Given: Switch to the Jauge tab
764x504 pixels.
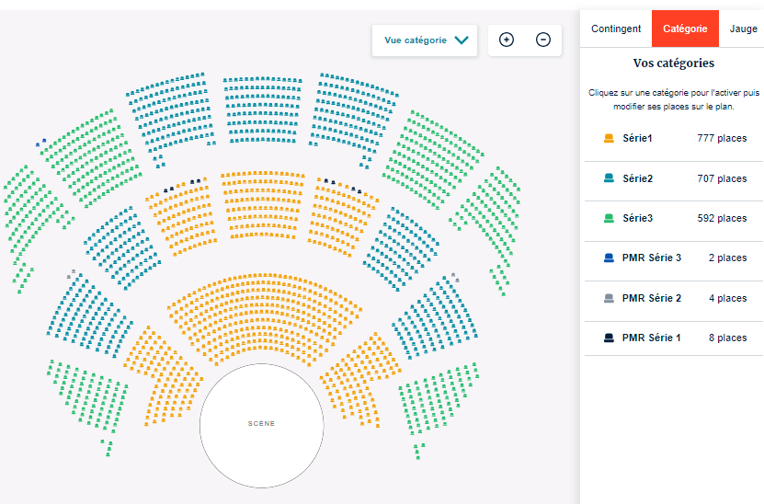Looking at the screenshot, I should (744, 29).
